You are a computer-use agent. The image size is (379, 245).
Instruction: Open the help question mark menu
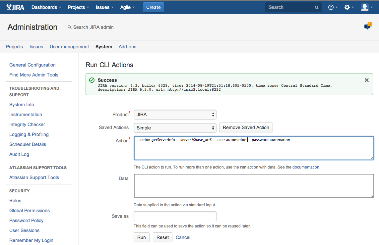(x=333, y=7)
